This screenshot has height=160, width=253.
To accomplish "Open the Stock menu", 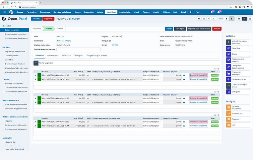I will point(137,12).
